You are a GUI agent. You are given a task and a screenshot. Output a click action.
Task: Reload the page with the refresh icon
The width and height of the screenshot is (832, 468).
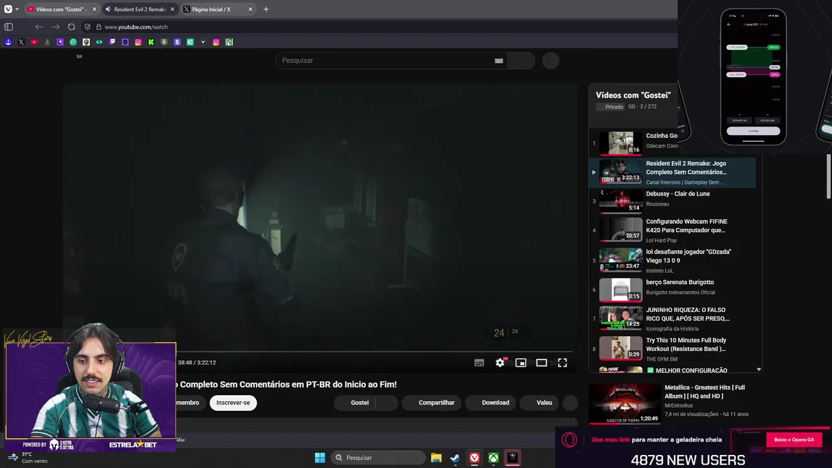click(x=71, y=27)
